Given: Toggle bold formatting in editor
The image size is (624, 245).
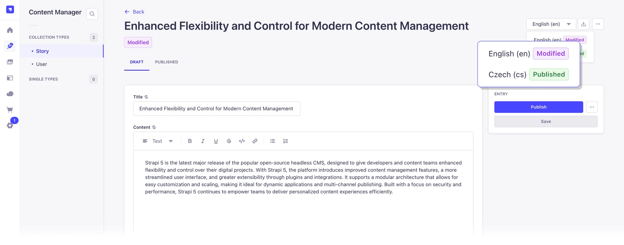Looking at the screenshot, I should 190,141.
